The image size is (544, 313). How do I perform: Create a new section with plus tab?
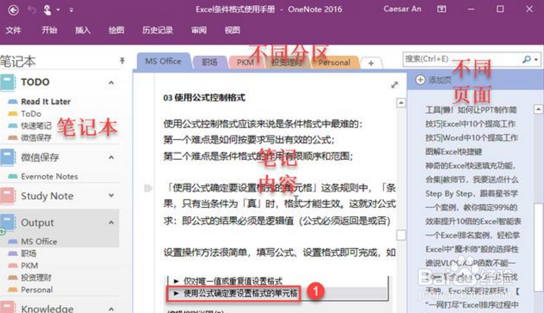tap(371, 63)
